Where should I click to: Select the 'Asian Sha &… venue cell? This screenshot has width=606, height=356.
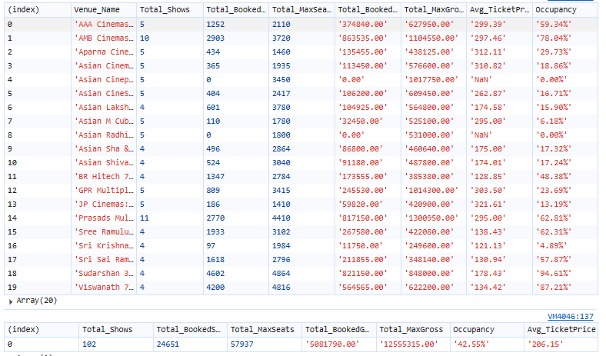pos(104,149)
